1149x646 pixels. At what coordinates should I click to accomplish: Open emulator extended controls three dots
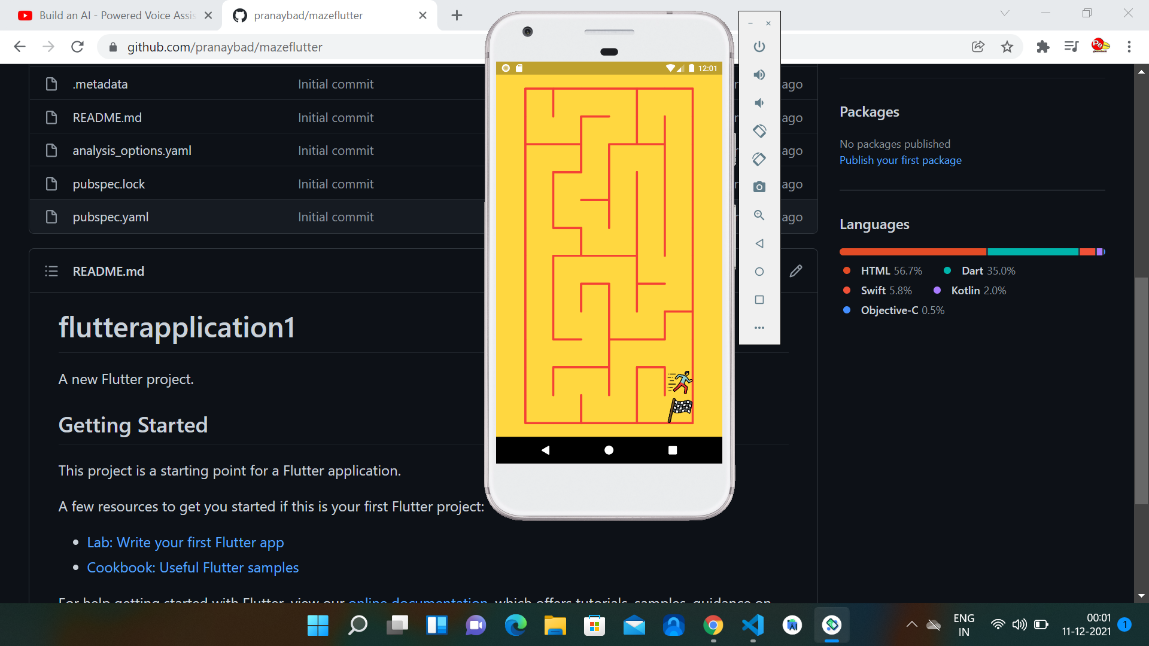(x=759, y=328)
